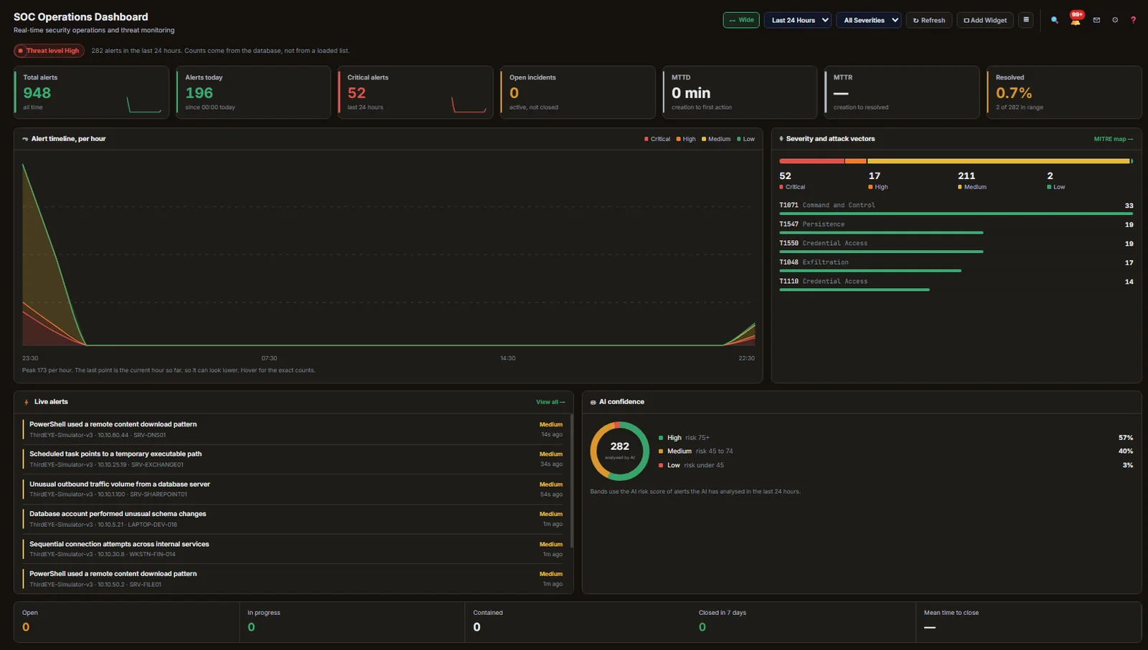This screenshot has height=650, width=1148.
Task: Open the All Severities dropdown
Action: 869,20
